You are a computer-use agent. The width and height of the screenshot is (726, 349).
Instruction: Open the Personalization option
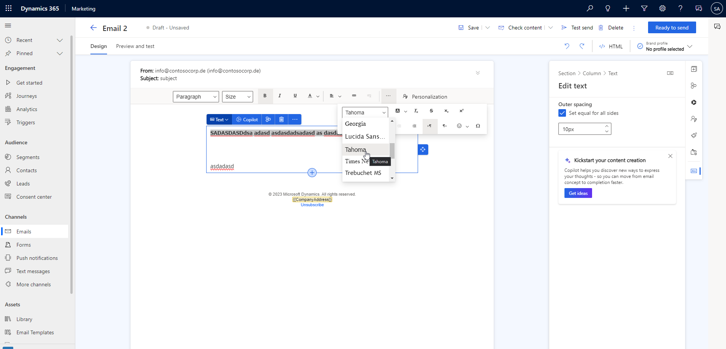click(425, 97)
